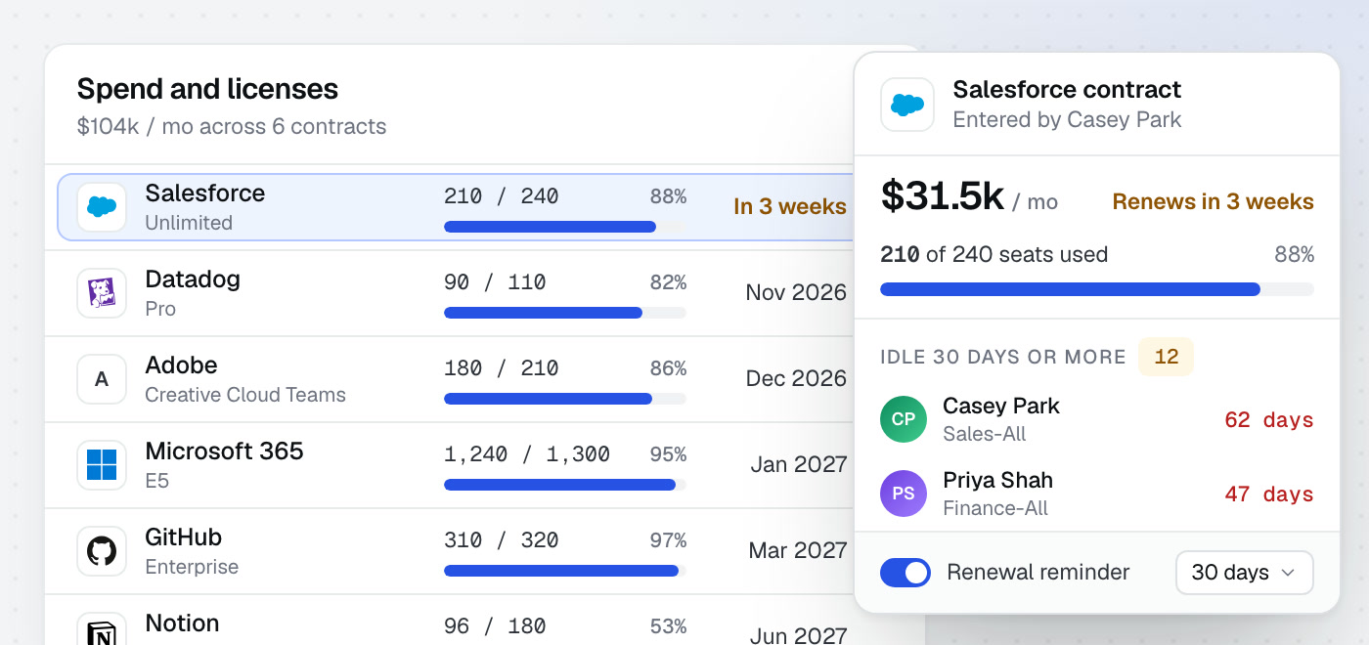Click the GitHub octocat icon
The height and width of the screenshot is (645, 1369).
click(102, 551)
